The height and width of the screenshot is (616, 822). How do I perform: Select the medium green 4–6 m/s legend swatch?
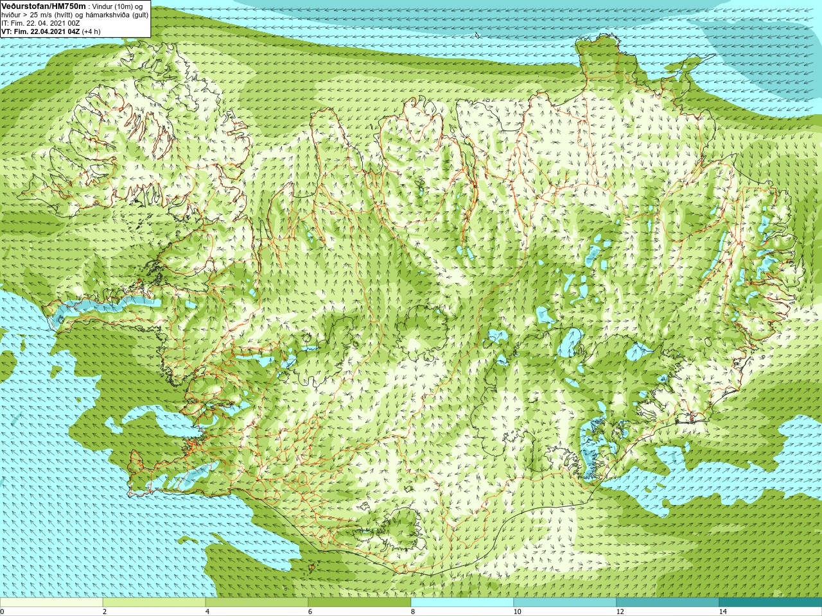coord(257,603)
